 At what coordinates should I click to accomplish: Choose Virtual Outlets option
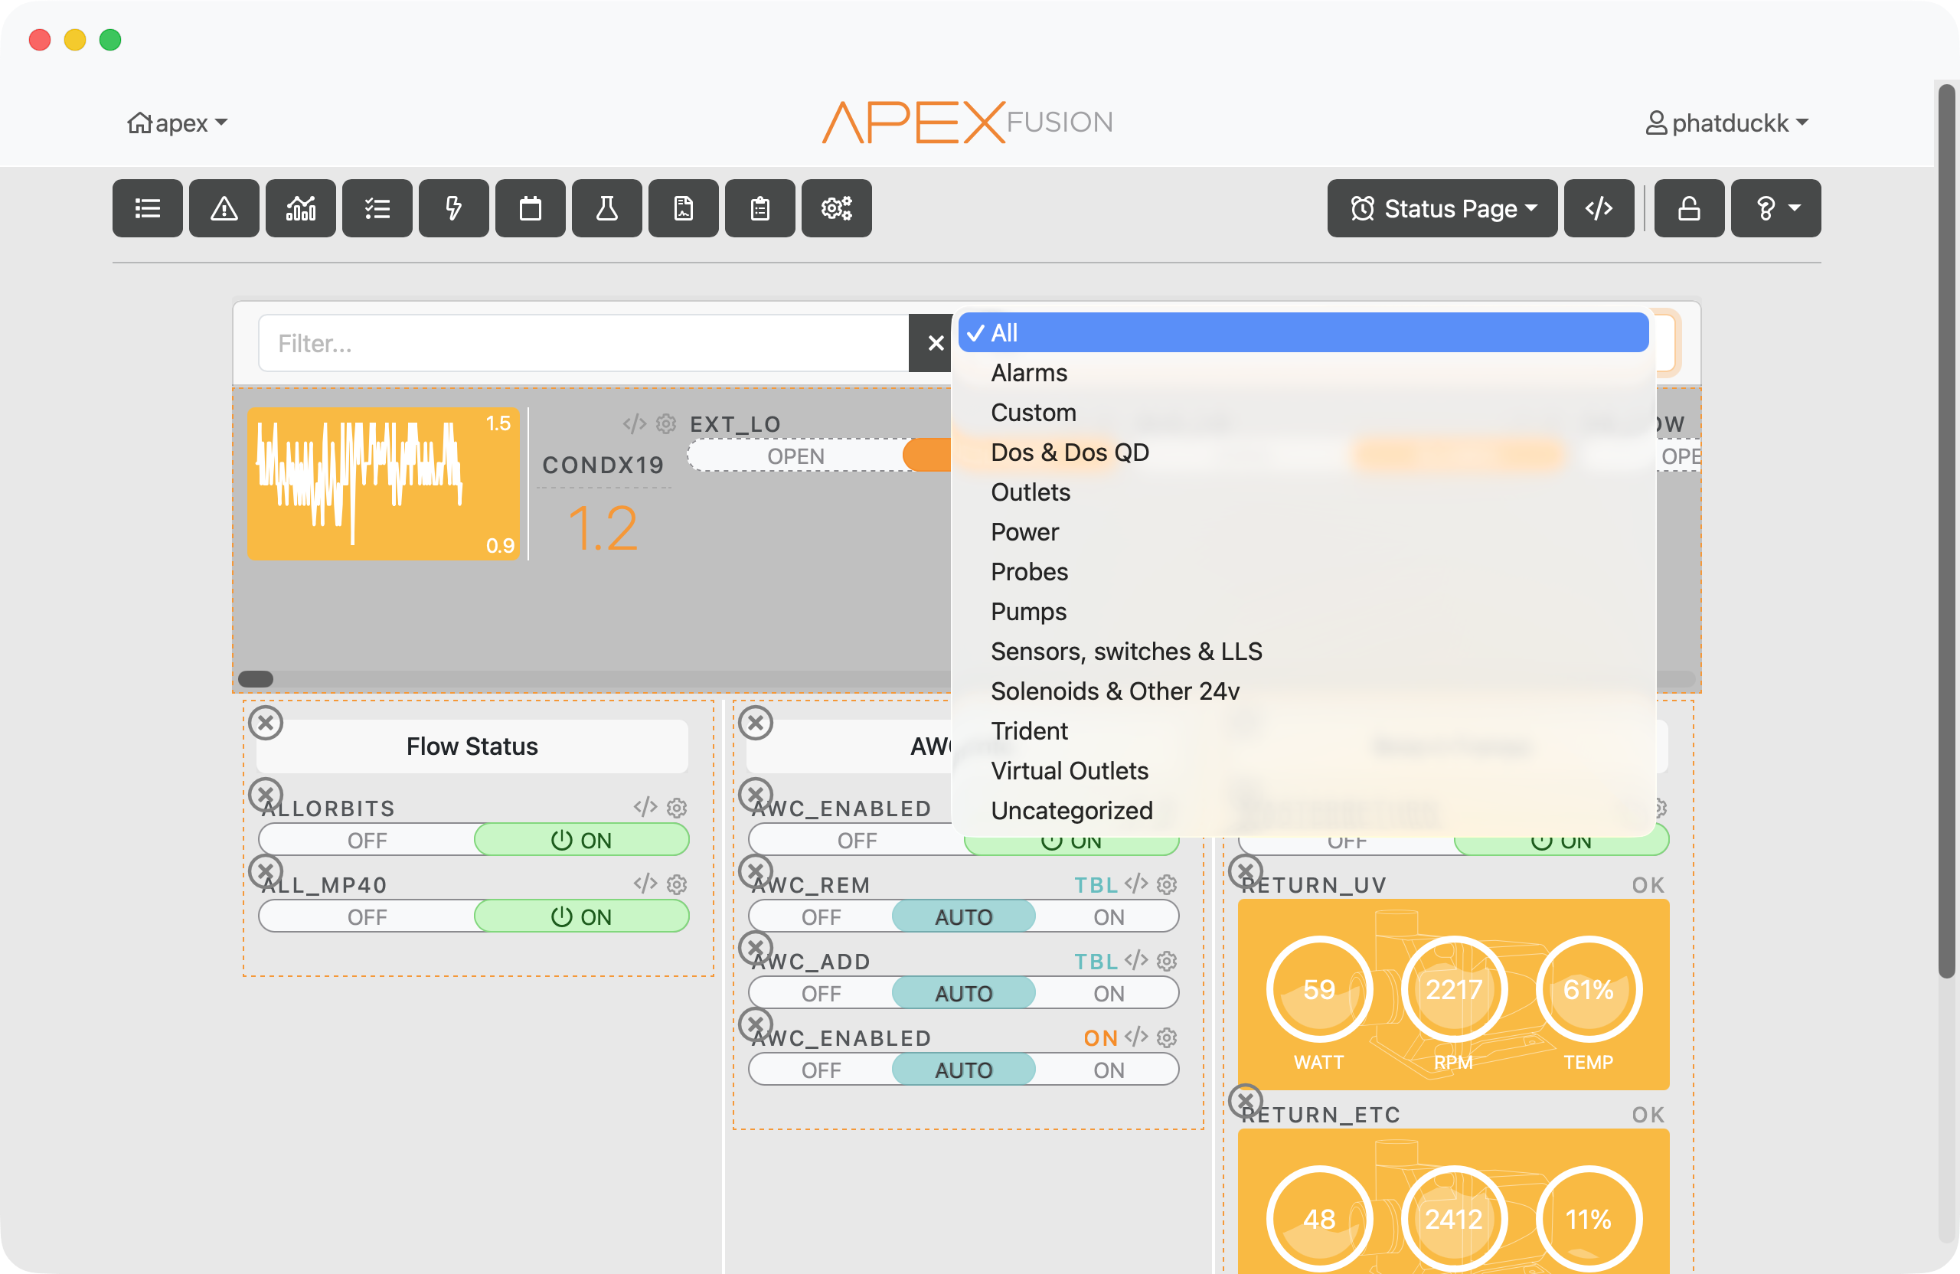pyautogui.click(x=1304, y=771)
